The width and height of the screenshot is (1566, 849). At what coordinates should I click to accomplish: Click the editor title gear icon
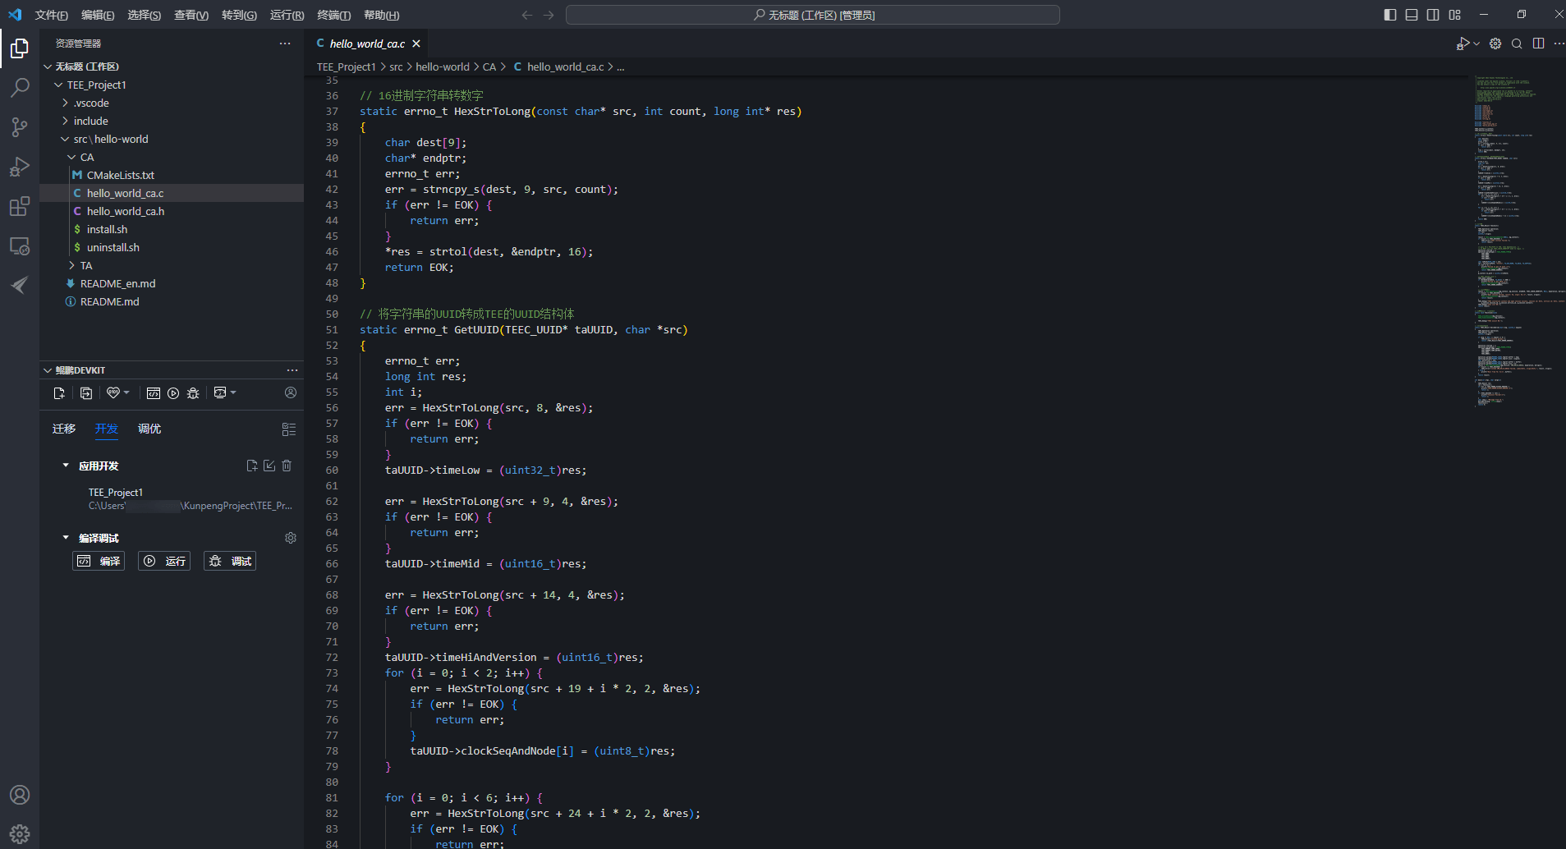[1495, 44]
